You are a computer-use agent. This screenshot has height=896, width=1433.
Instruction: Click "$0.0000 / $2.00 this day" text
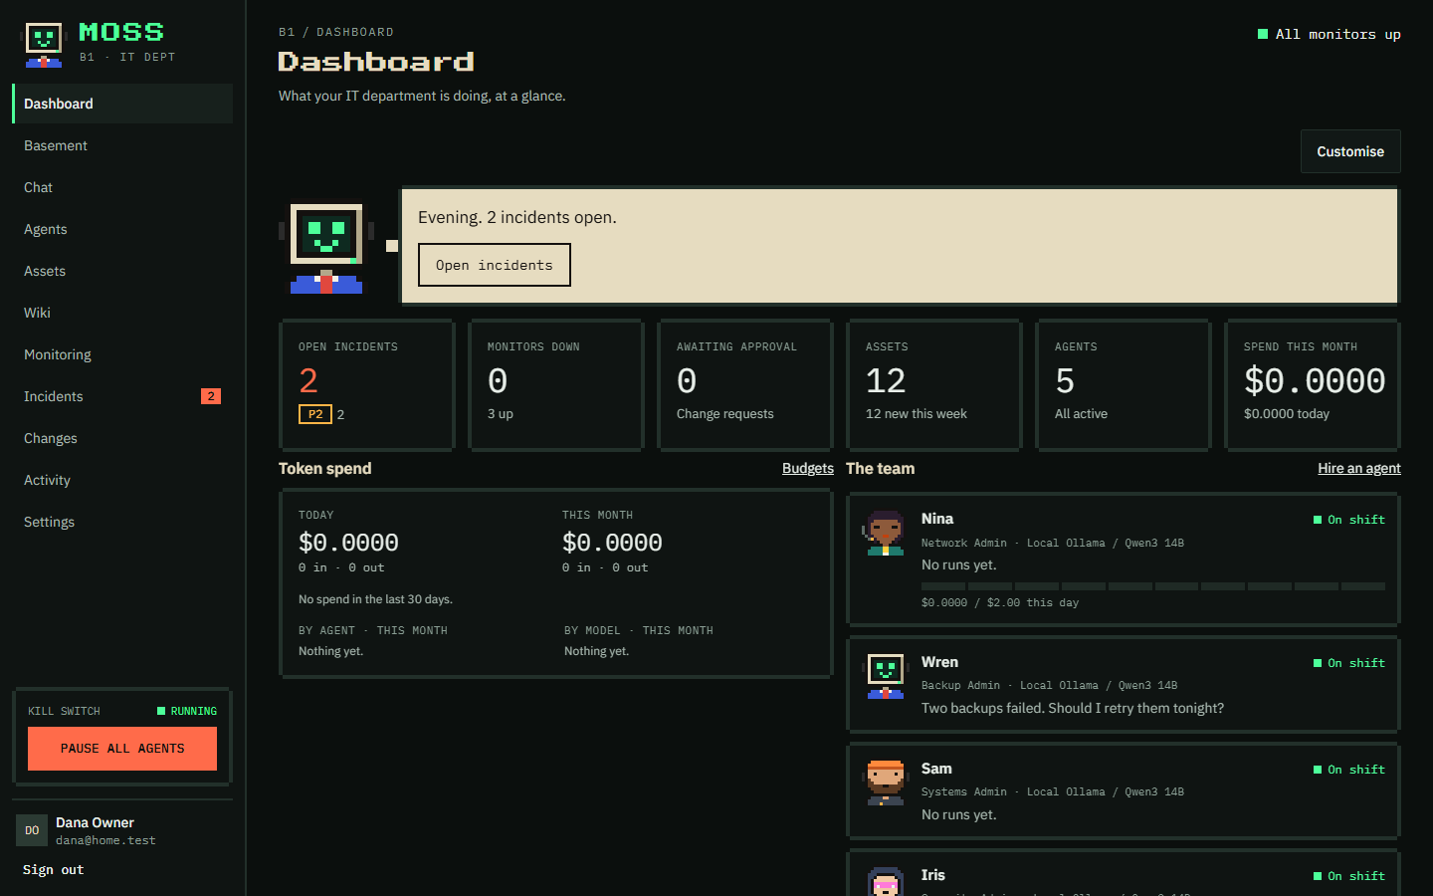click(x=1000, y=602)
